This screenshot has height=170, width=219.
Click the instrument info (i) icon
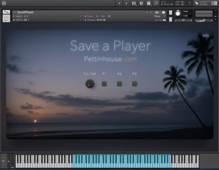[x=163, y=12]
